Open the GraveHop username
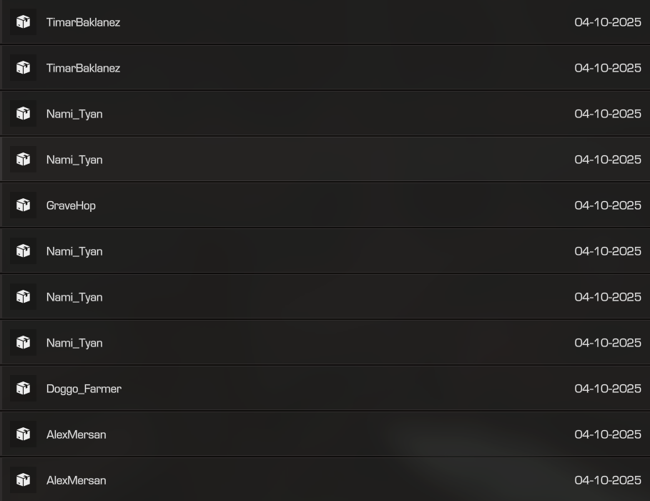The image size is (650, 501). point(71,205)
